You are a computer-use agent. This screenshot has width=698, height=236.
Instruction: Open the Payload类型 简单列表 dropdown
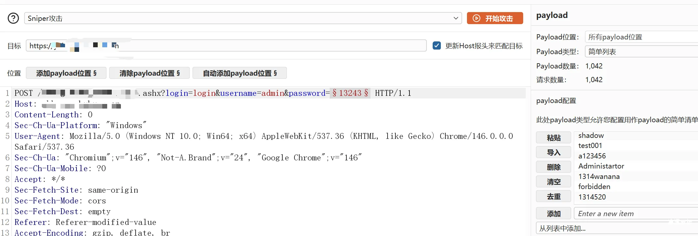[x=640, y=52]
